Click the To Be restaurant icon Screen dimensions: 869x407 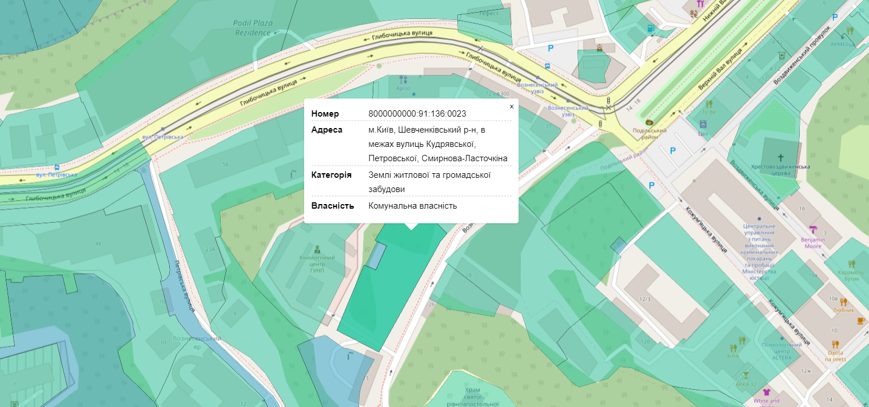709,104
